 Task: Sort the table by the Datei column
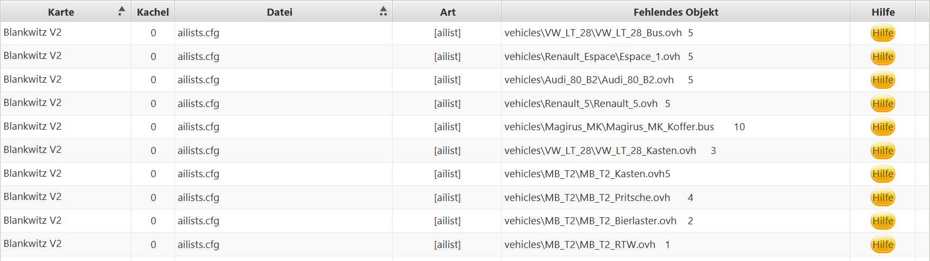pyautogui.click(x=279, y=12)
